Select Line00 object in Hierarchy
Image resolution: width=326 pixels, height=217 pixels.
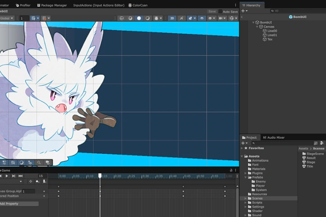click(270, 31)
